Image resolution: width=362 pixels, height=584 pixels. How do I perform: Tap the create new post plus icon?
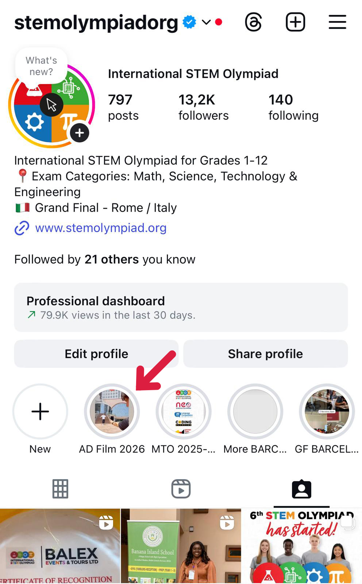tap(295, 22)
